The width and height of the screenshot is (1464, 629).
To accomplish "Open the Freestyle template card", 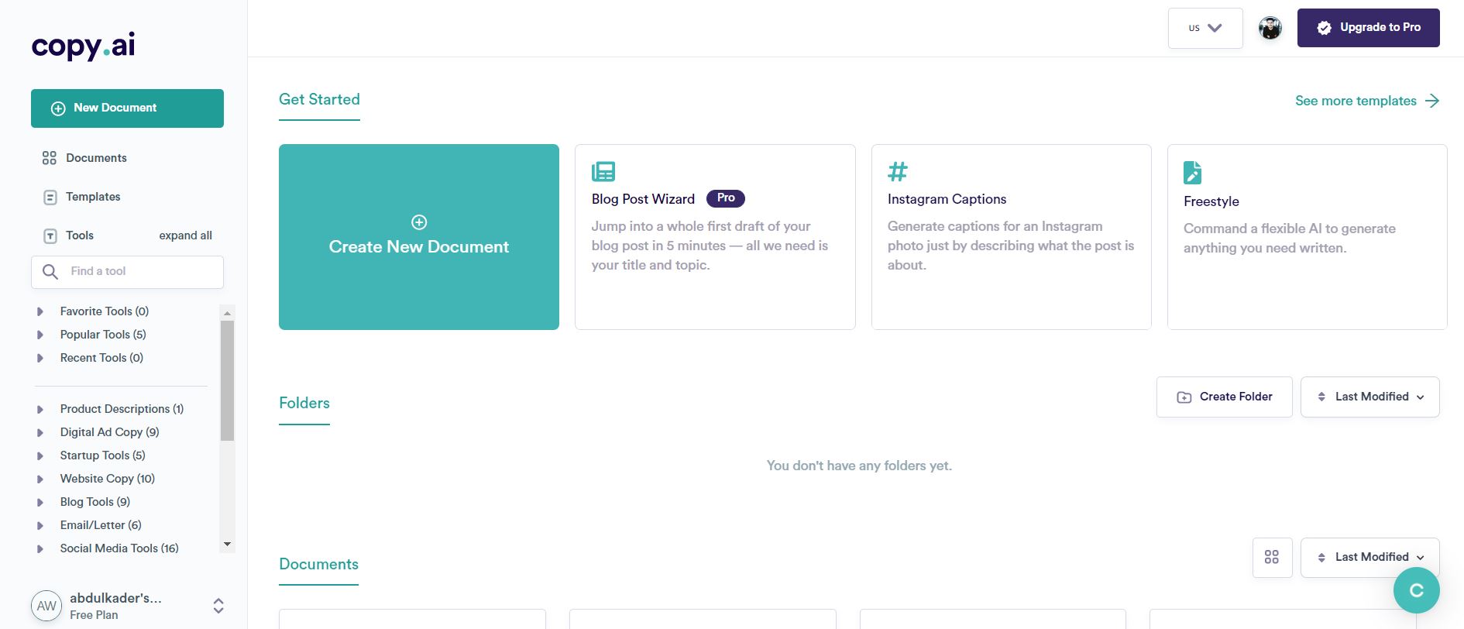I will point(1308,237).
